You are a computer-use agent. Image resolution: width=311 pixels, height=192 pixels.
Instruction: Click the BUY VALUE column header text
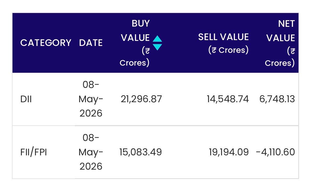pyautogui.click(x=135, y=31)
